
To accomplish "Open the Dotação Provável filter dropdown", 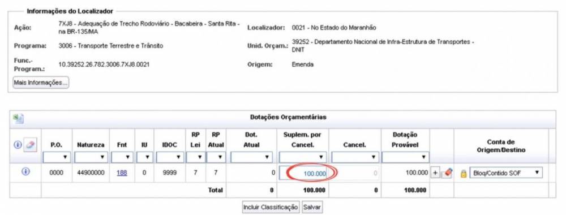I will (x=405, y=157).
